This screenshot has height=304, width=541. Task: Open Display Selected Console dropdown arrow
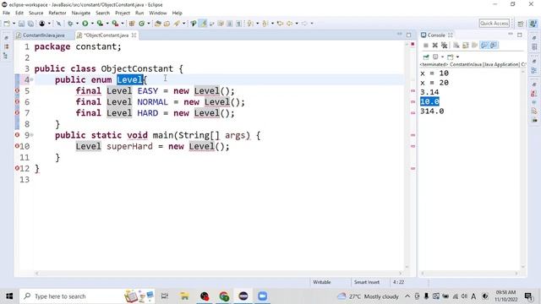(443, 57)
